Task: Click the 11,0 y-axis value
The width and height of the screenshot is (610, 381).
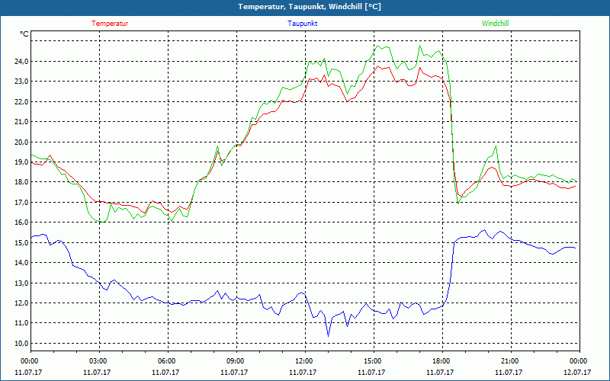Action: [x=21, y=323]
